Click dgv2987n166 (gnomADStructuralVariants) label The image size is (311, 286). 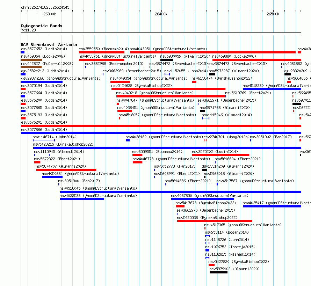tap(61, 78)
